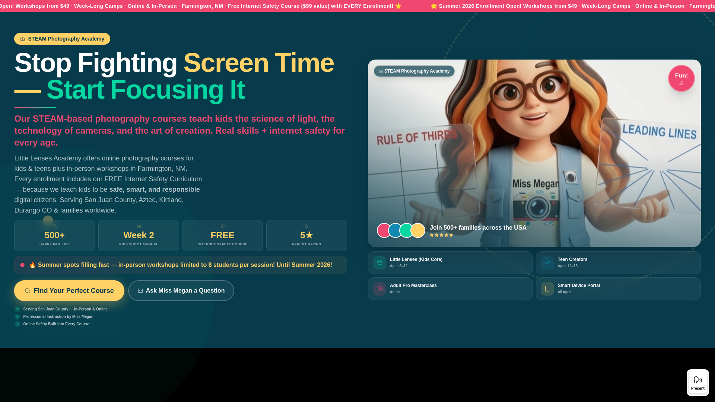Click Online Safety Built Into Every Course

click(x=56, y=324)
